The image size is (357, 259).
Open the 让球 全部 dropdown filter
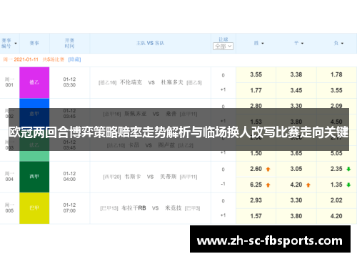coord(223,47)
